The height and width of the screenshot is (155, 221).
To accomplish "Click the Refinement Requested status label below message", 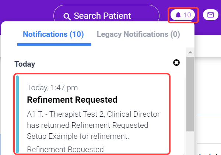I will [65, 149].
